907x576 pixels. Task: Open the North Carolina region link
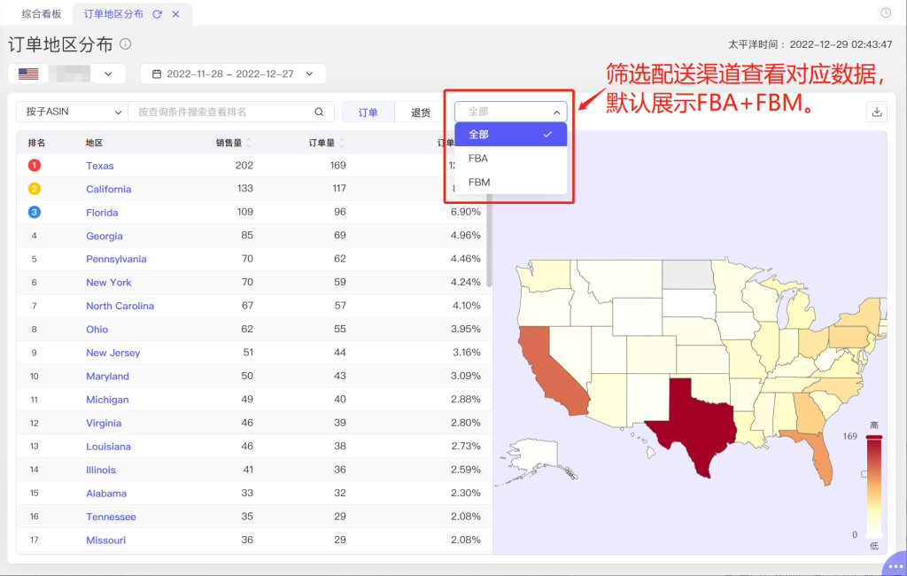pos(120,306)
